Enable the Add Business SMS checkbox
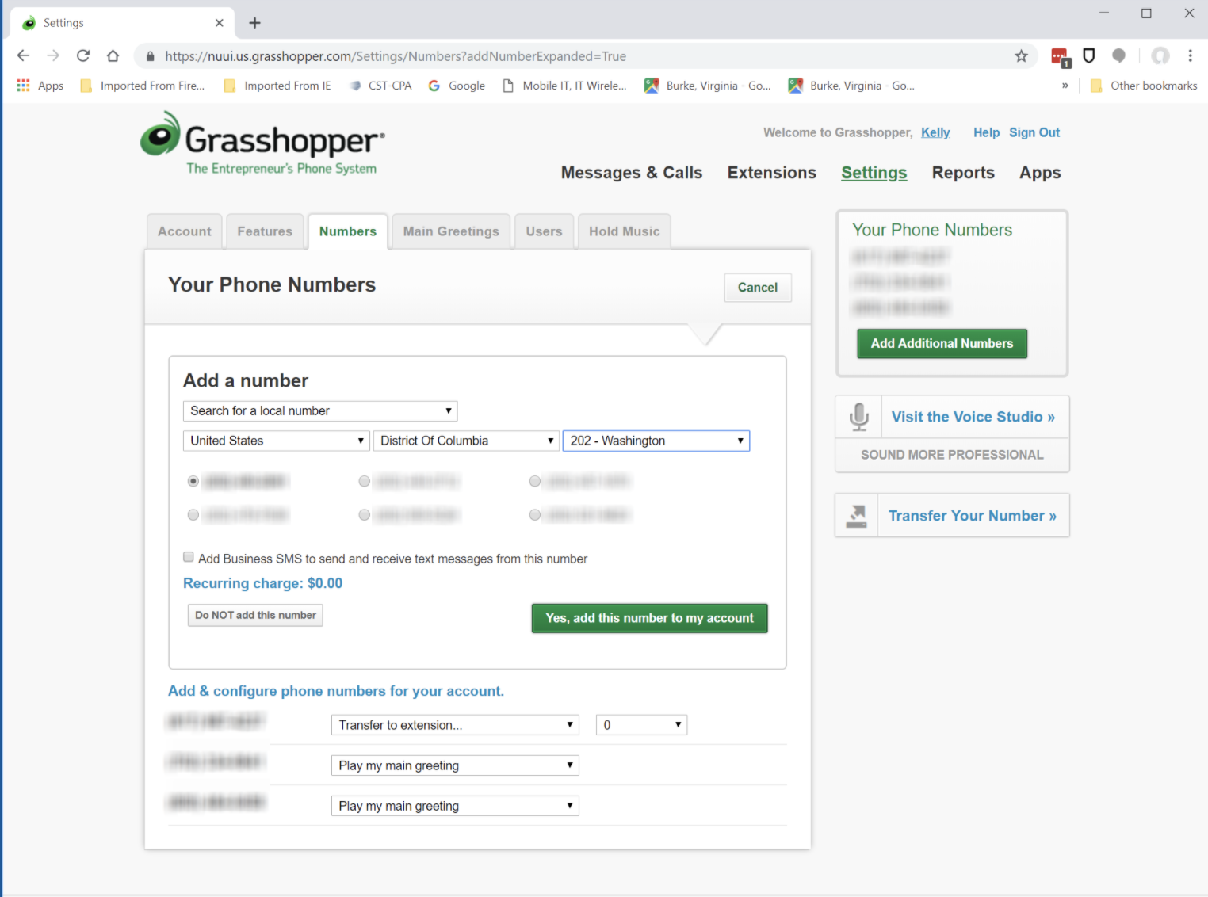The image size is (1208, 897). (x=189, y=557)
